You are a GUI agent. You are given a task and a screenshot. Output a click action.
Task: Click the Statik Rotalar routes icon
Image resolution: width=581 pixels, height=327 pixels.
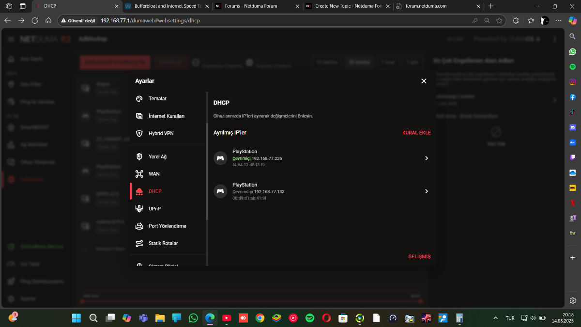click(x=139, y=243)
